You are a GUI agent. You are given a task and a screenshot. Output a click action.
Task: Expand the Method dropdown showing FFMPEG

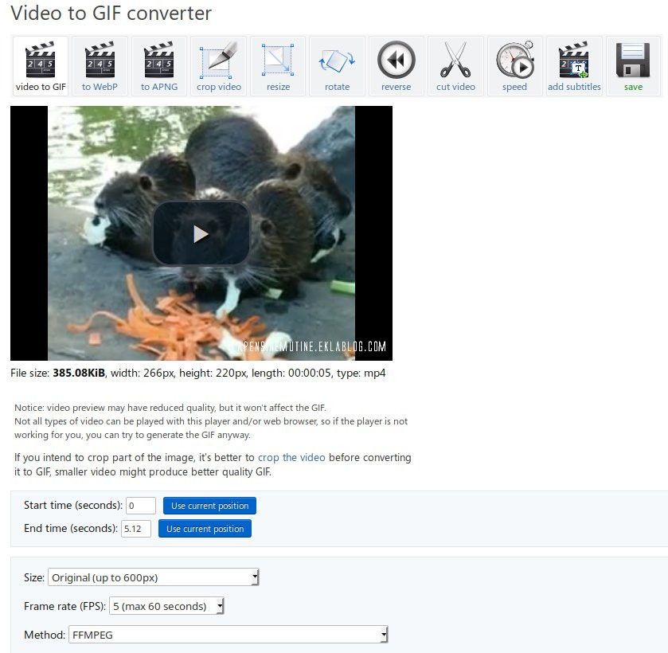[228, 635]
